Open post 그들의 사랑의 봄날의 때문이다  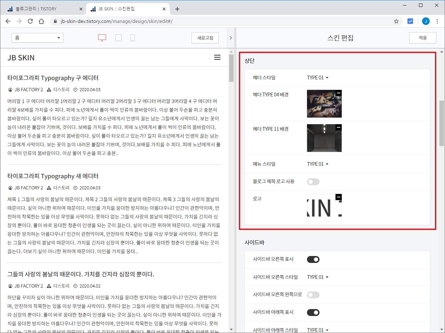tap(81, 274)
